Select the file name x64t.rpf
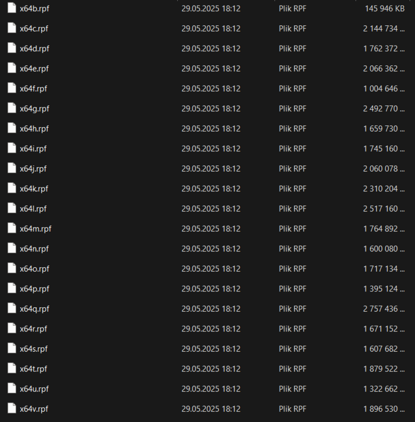The height and width of the screenshot is (422, 415). pyautogui.click(x=33, y=369)
